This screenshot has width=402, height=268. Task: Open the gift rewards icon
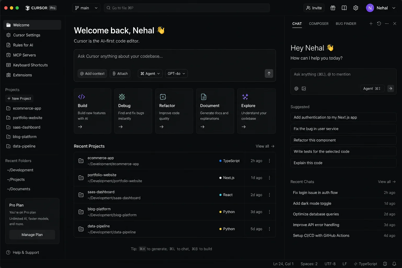[x=333, y=8]
